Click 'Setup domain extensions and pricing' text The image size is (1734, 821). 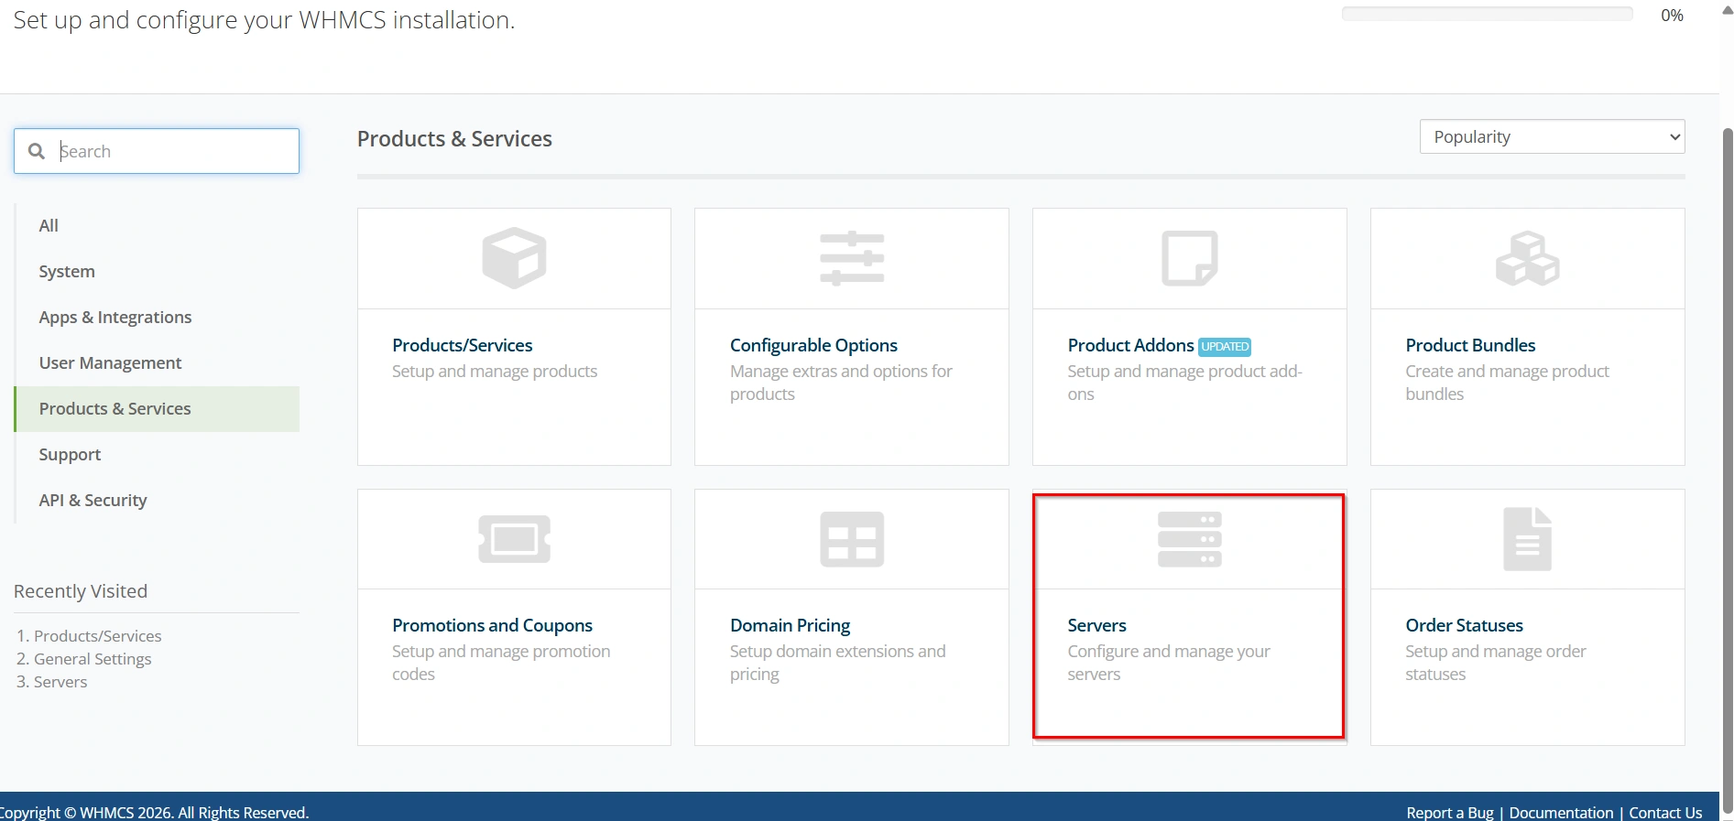tap(837, 663)
